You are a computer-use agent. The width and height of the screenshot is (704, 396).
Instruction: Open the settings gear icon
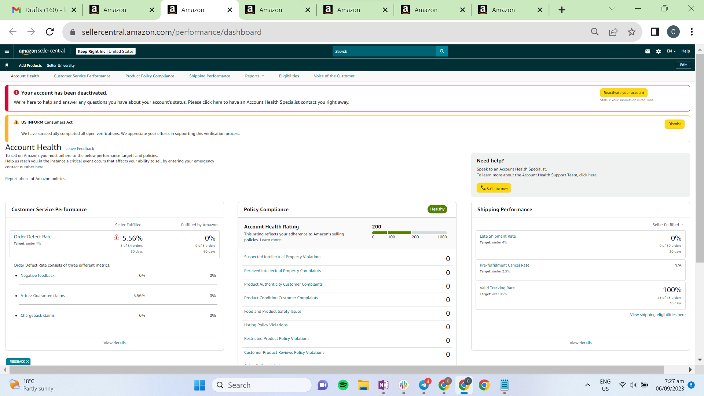tap(659, 51)
